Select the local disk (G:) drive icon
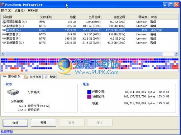Image resolution: width=181 pixels, height=135 pixels. 4,42
